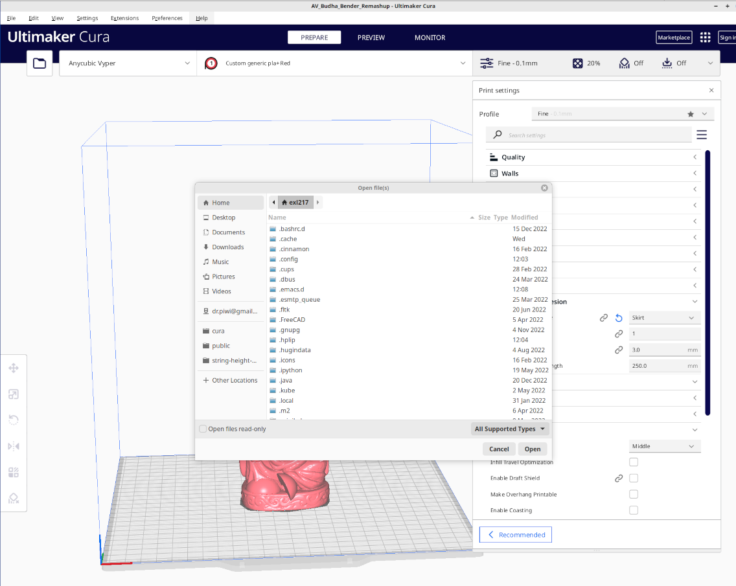This screenshot has height=586, width=736.
Task: Expand the Fine 0.1mm profile dropdown
Action: [x=623, y=114]
